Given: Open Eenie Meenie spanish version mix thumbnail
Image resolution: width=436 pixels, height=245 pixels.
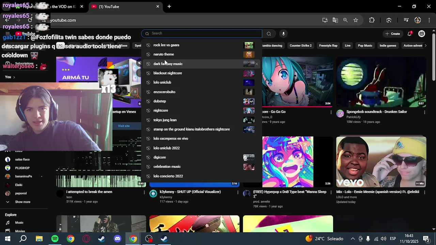Looking at the screenshot, I should tap(381, 162).
